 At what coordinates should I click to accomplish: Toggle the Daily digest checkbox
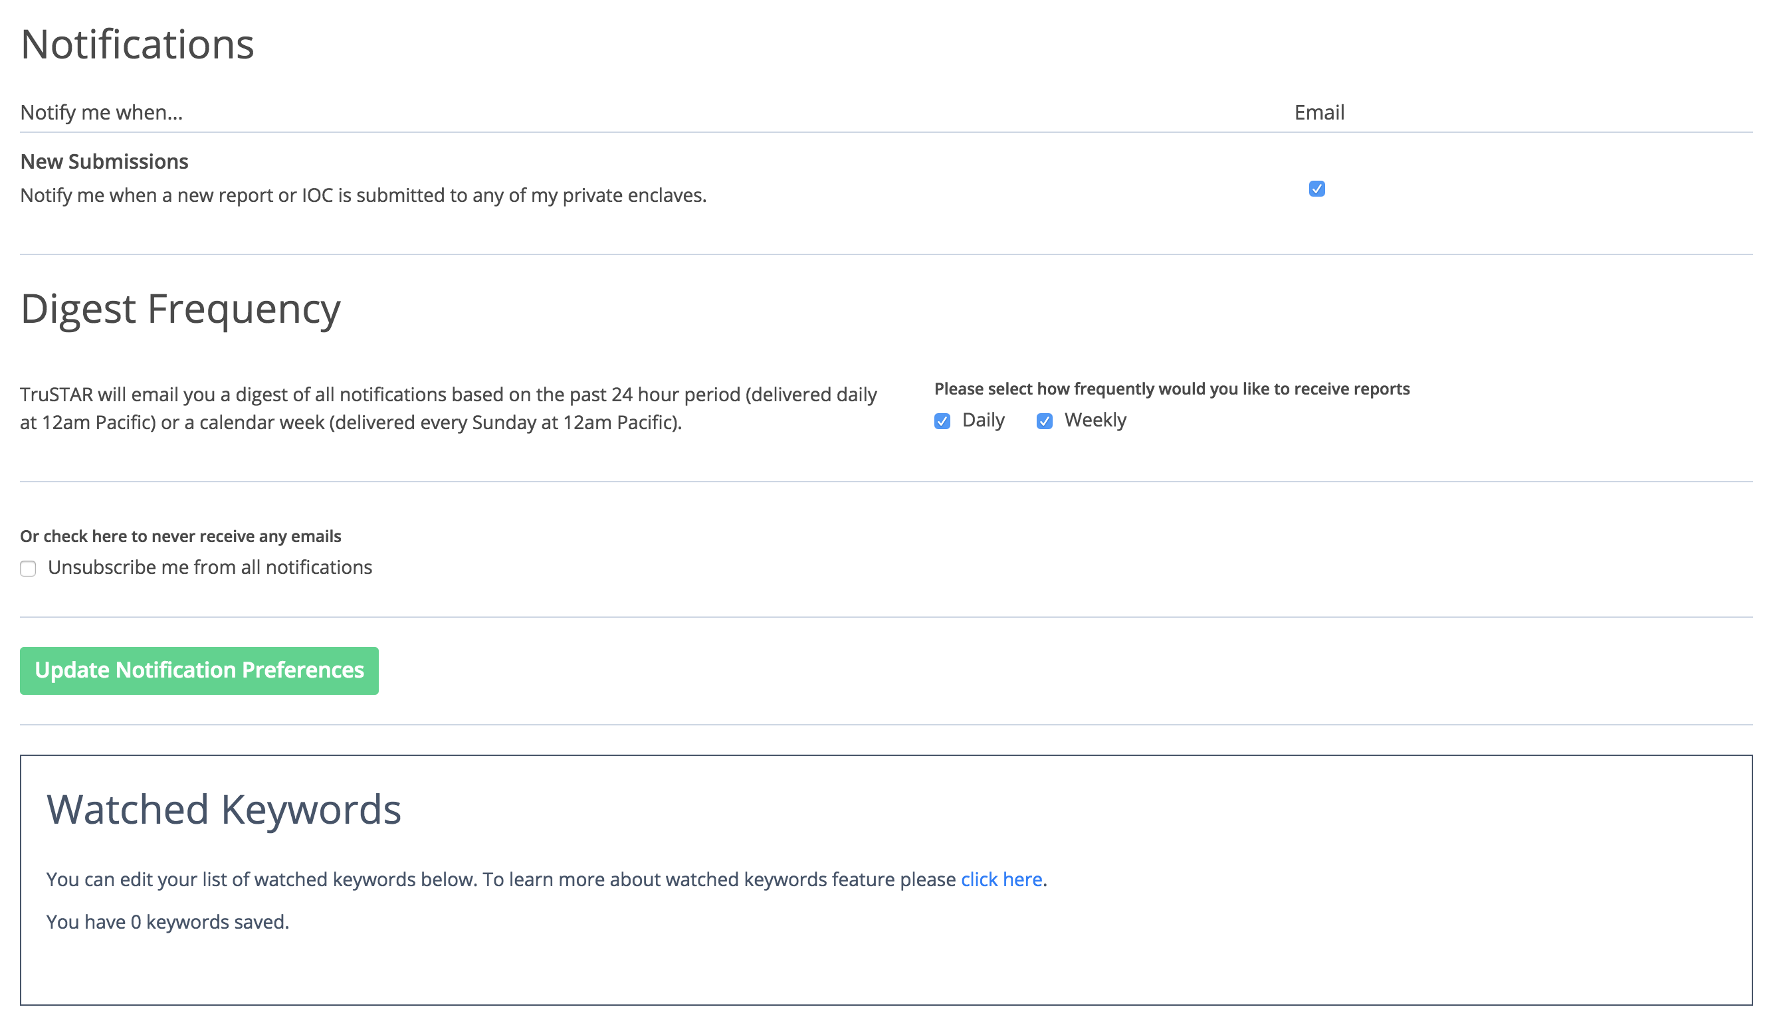(942, 422)
